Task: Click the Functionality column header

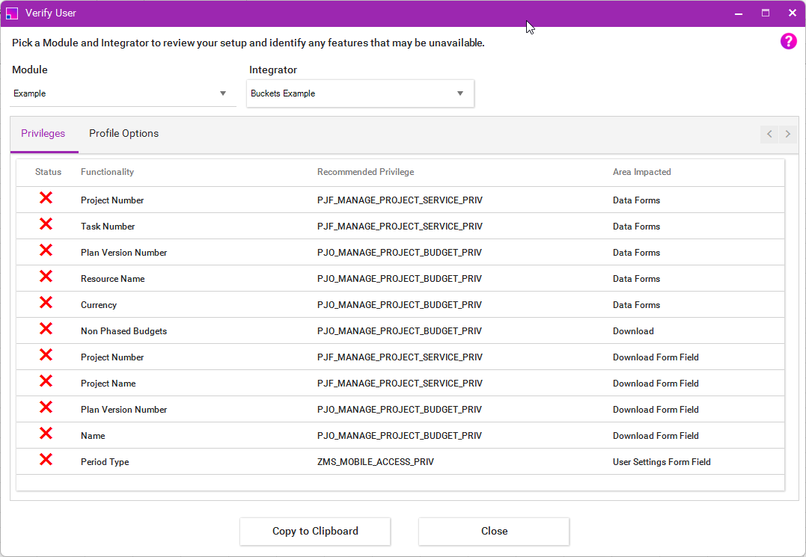Action: 107,172
